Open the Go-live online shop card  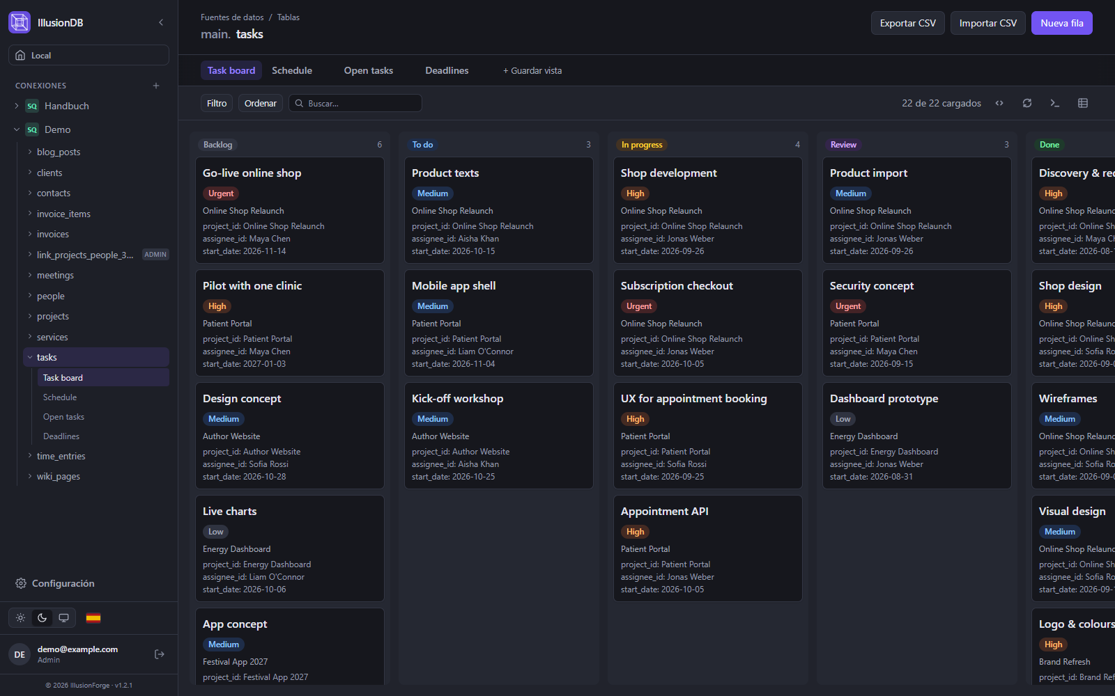point(290,210)
